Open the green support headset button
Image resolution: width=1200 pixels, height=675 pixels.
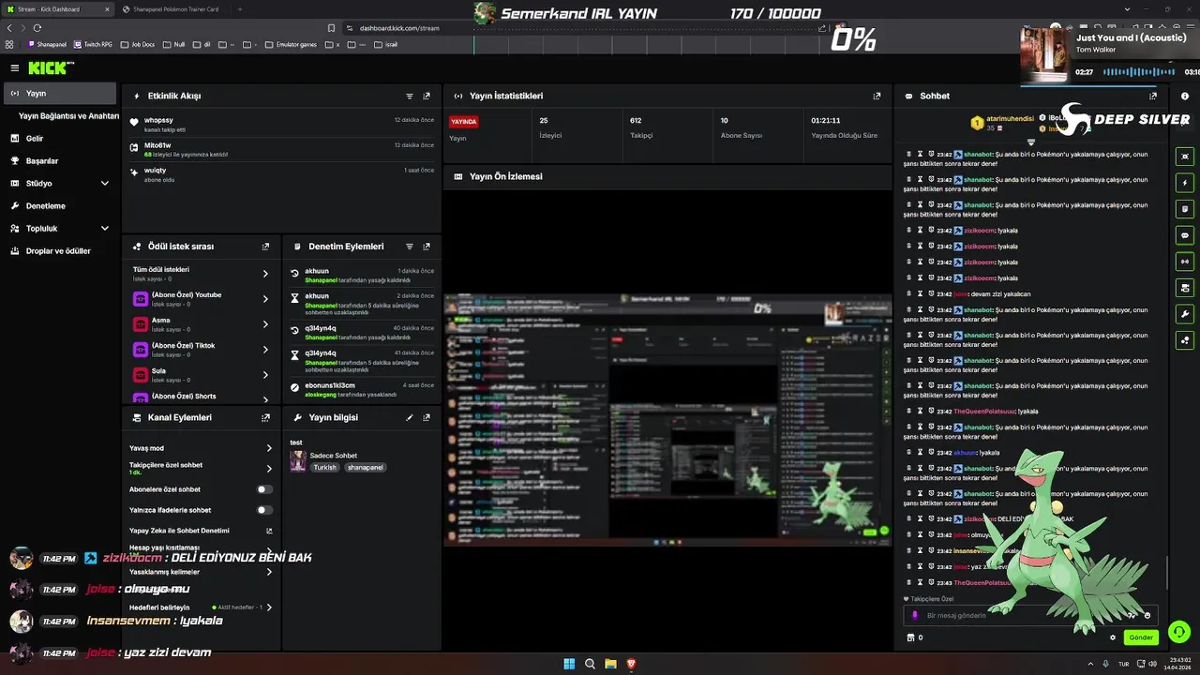(1179, 632)
